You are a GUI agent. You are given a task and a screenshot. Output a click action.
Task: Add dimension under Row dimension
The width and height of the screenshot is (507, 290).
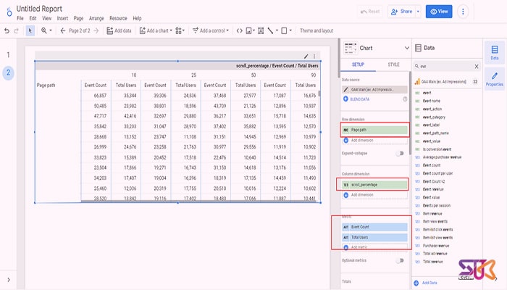point(374,141)
